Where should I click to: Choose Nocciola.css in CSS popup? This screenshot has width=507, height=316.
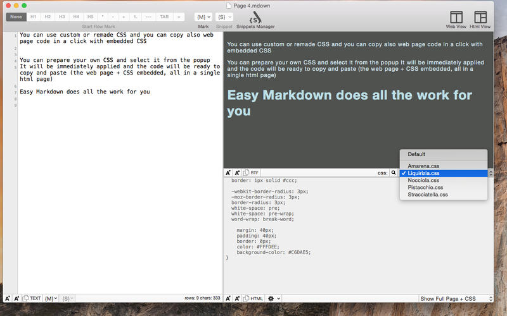click(444, 180)
